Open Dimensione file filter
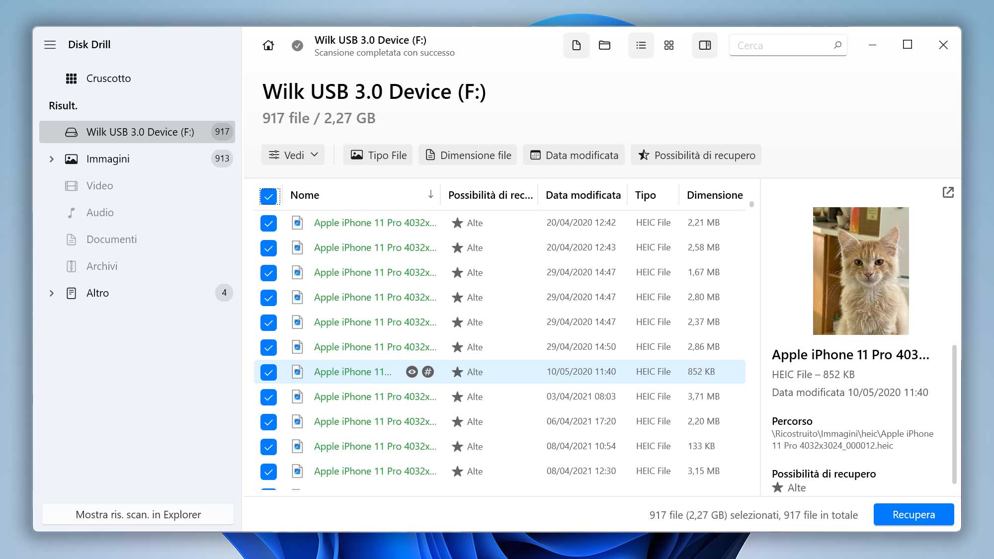The height and width of the screenshot is (559, 994). tap(468, 155)
